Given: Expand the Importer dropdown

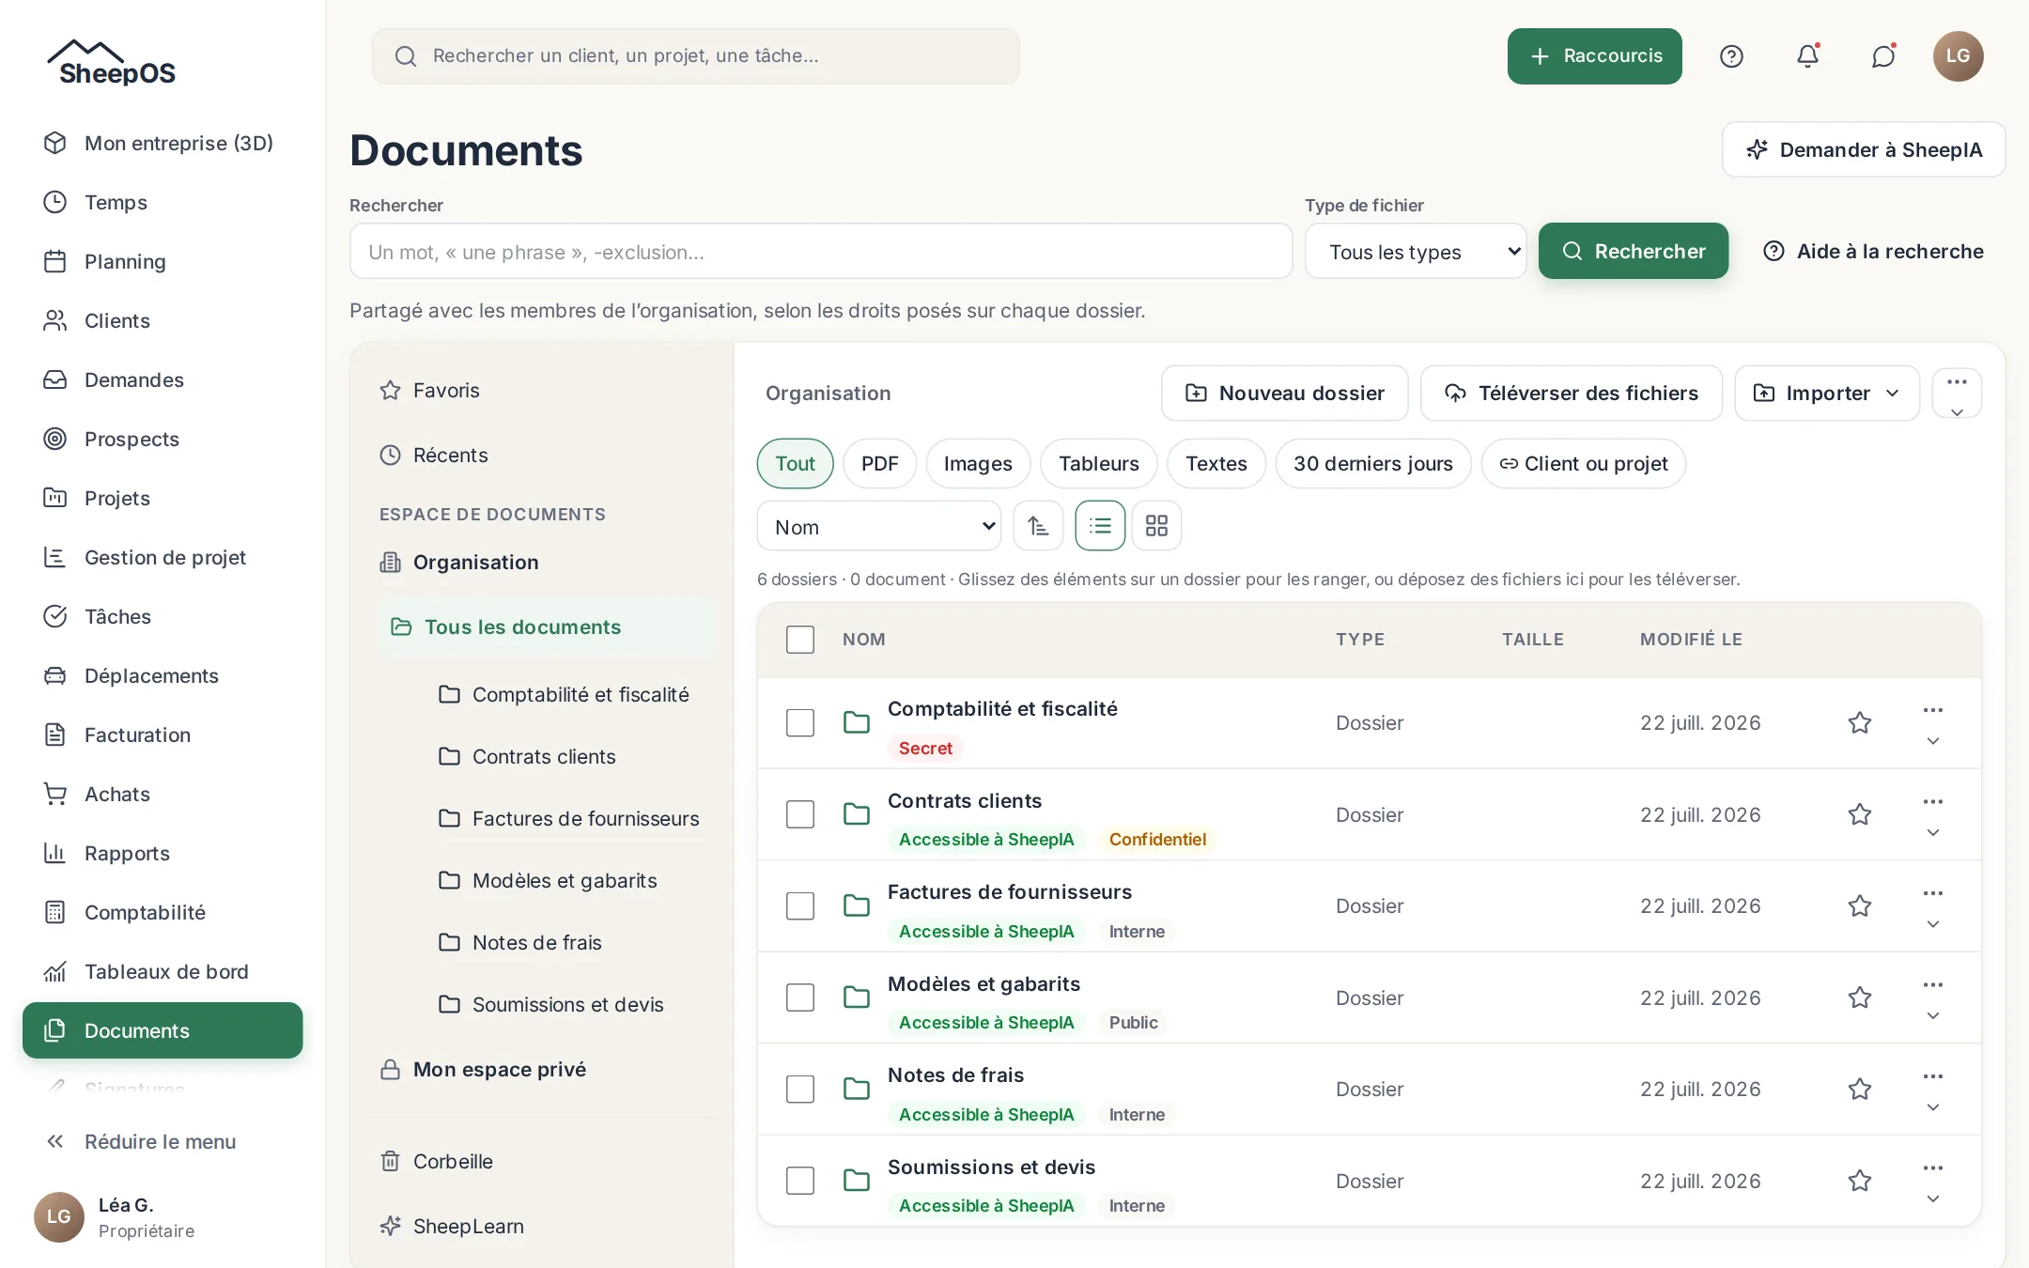Looking at the screenshot, I should pyautogui.click(x=1827, y=394).
